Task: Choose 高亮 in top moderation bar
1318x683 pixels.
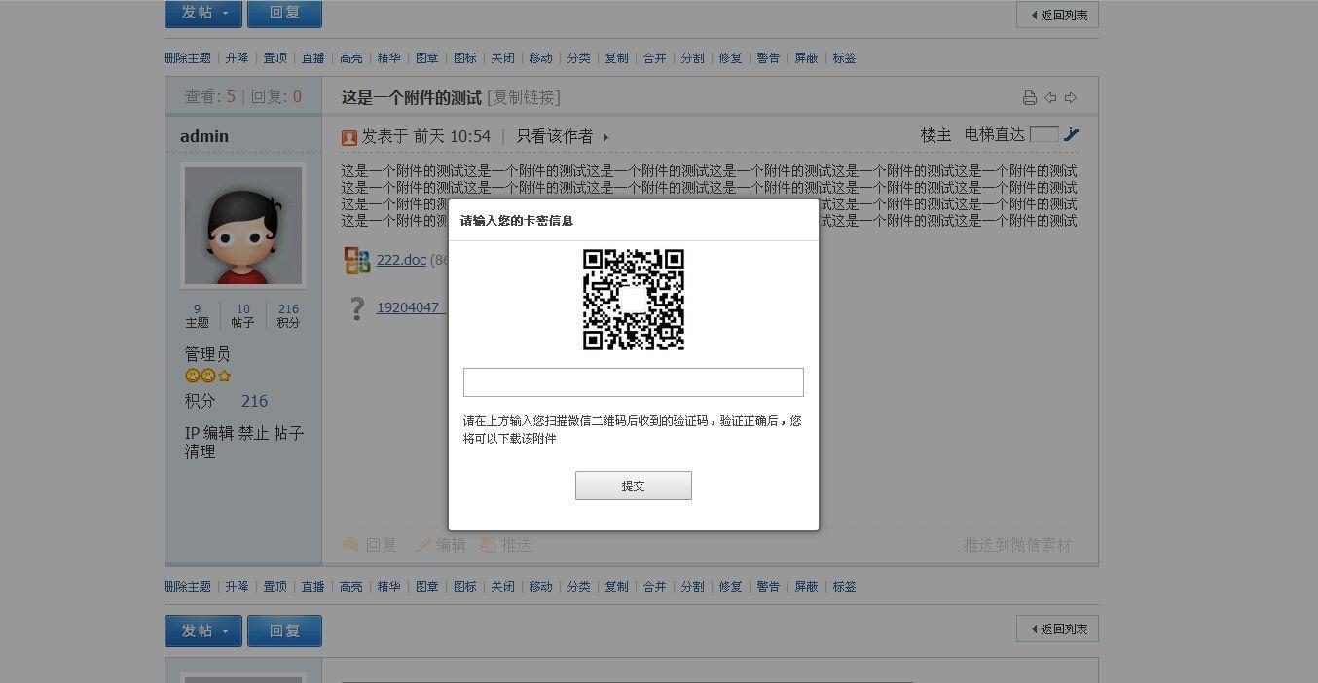Action: (351, 58)
